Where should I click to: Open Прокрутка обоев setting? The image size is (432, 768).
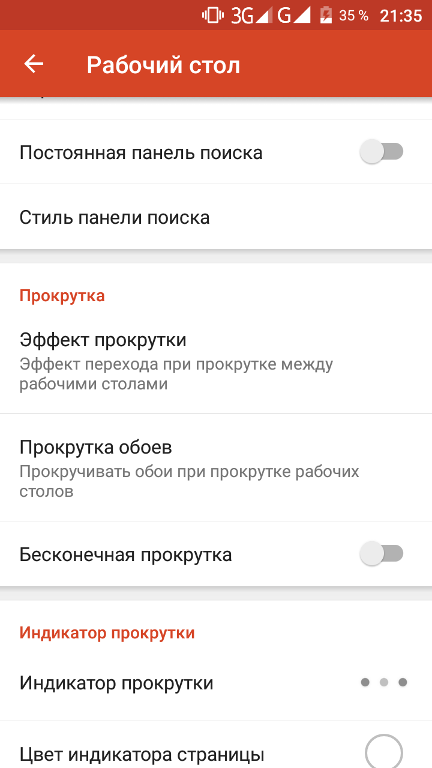[216, 468]
